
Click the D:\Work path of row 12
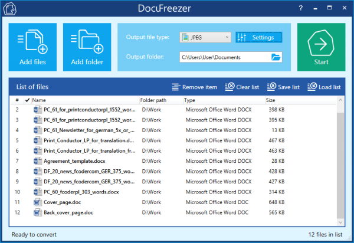(x=152, y=212)
